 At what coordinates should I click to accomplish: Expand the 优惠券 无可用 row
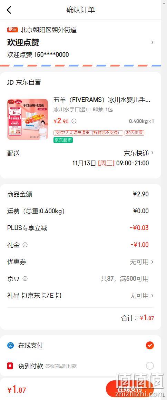coord(142,262)
